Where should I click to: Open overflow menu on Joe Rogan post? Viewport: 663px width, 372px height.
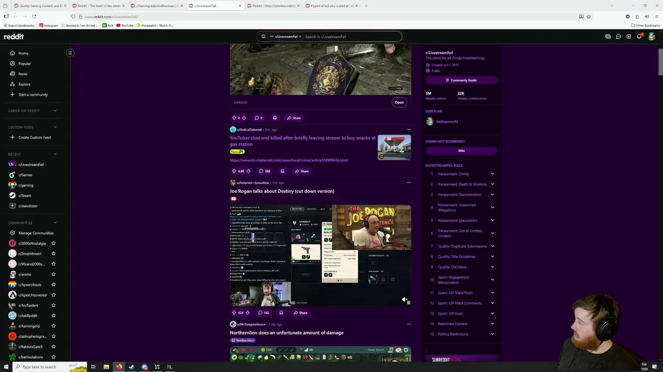409,183
